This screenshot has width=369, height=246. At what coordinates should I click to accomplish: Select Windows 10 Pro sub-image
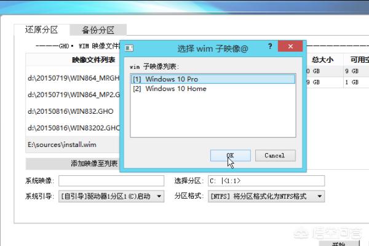tap(213, 79)
